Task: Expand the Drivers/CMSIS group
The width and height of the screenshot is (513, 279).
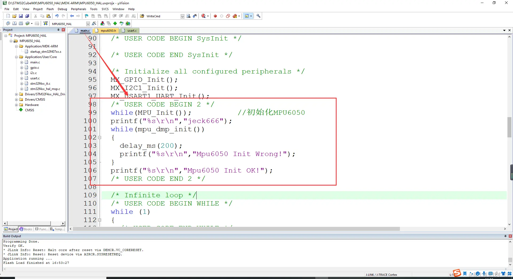Action: [16, 99]
